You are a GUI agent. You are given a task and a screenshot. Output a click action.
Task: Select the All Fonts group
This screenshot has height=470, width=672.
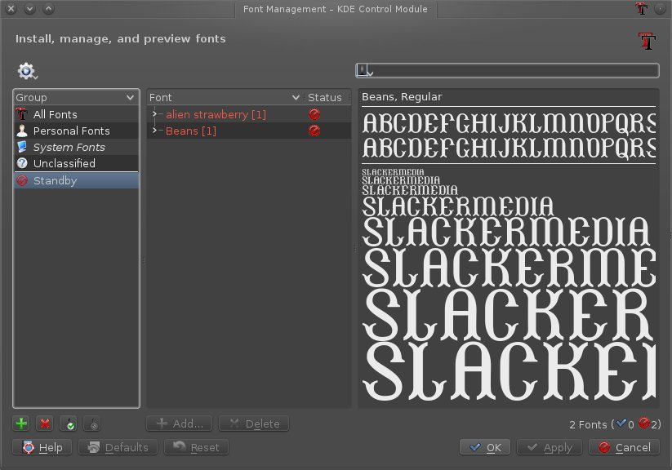(55, 115)
